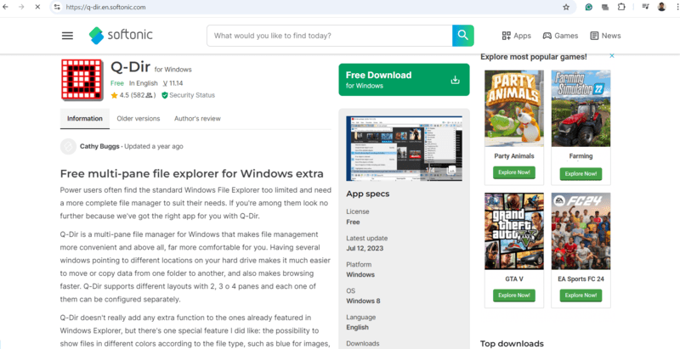This screenshot has height=349, width=680.
Task: Open the Apps section
Action: [x=516, y=36]
